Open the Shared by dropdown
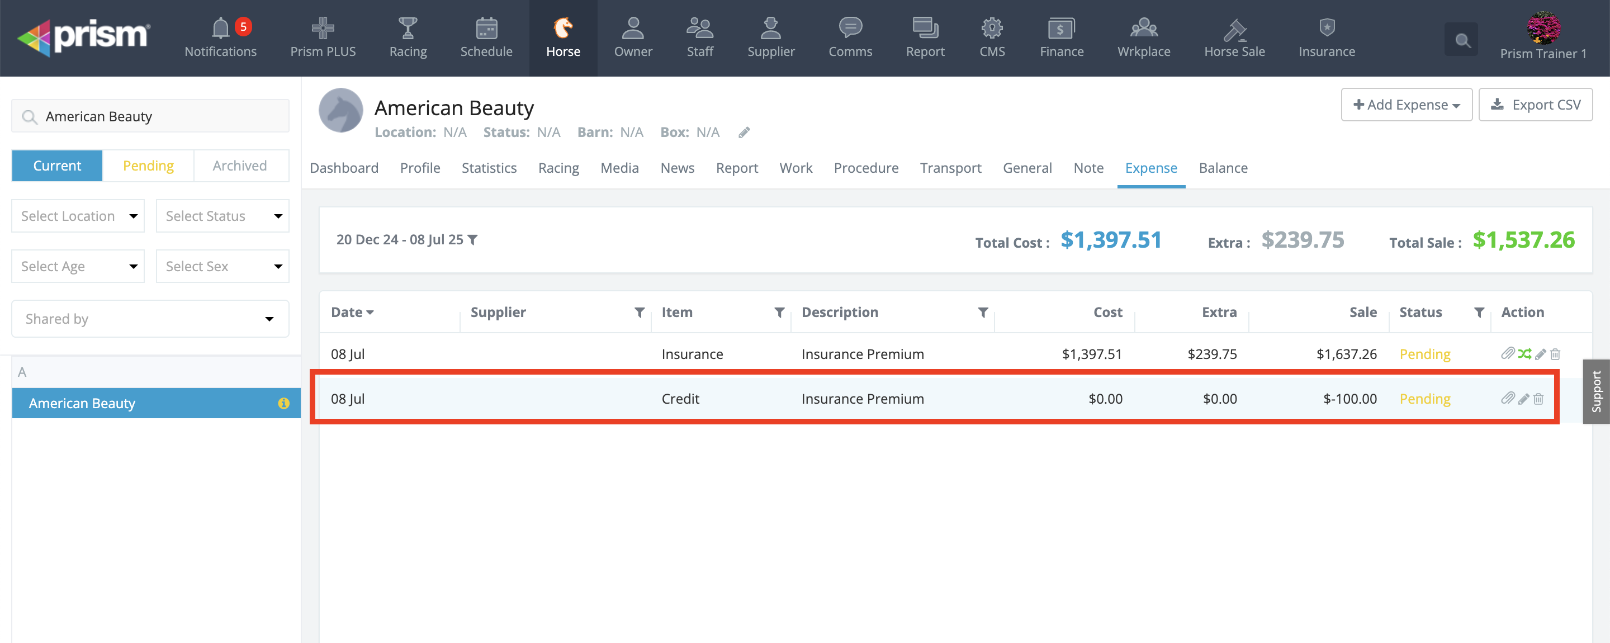Screen dimensions: 1610x643 pos(150,319)
